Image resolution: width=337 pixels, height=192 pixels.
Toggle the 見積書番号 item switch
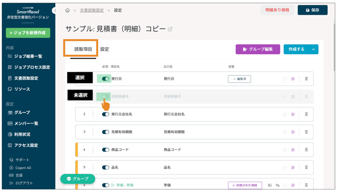pyautogui.click(x=106, y=97)
